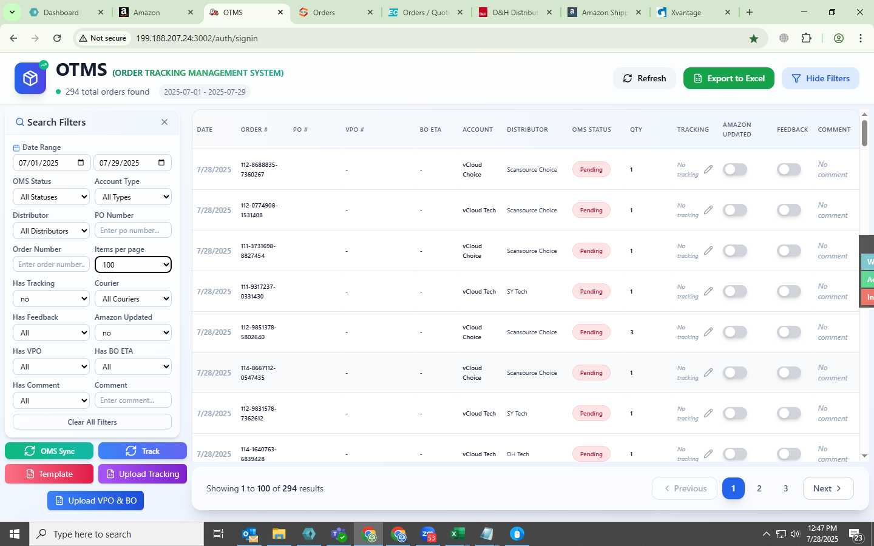
Task: Click Clear All Filters button
Action: pos(92,422)
